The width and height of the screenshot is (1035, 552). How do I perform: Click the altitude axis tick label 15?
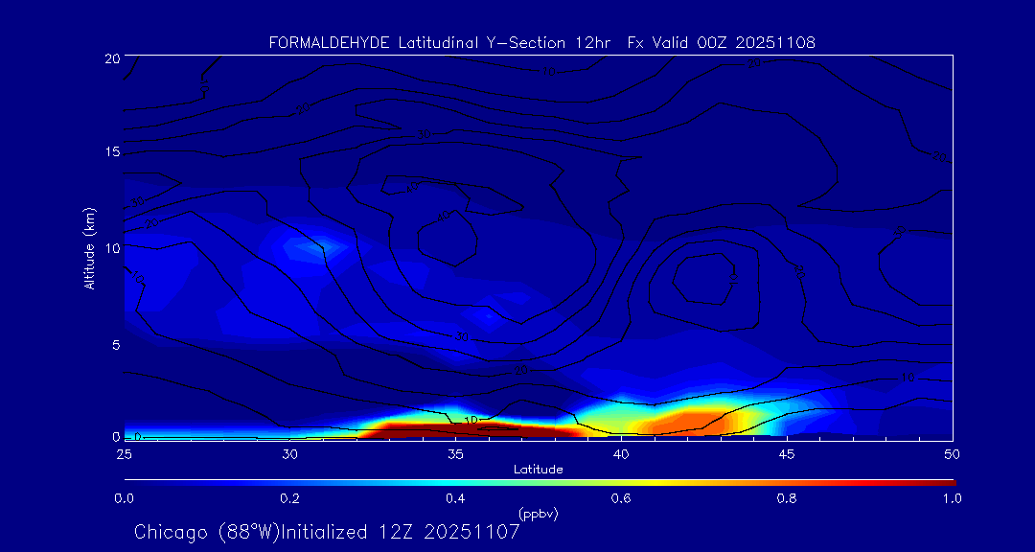(111, 152)
